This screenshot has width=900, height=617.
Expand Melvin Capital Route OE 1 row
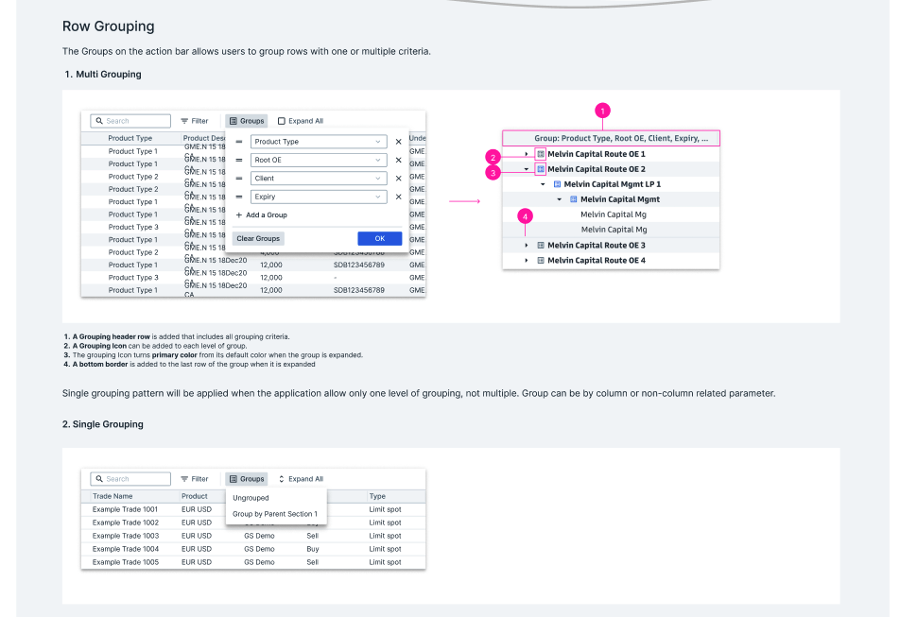tap(527, 154)
